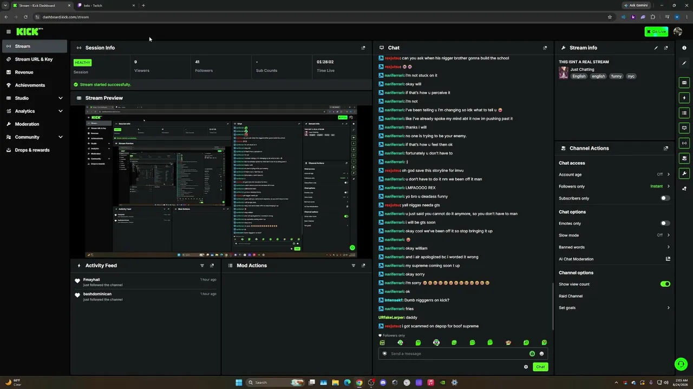The image size is (693, 389).
Task: Toggle Subscribers only chat
Action: coord(665,198)
